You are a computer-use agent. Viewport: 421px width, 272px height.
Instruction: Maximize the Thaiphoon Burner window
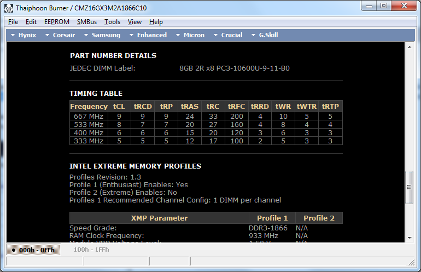(384, 6)
